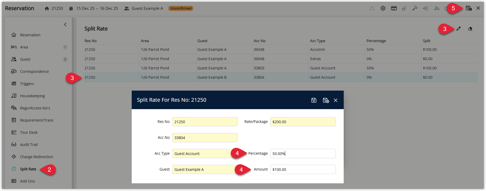The width and height of the screenshot is (486, 191).
Task: Select the Guest Example B row
Action: [281, 77]
